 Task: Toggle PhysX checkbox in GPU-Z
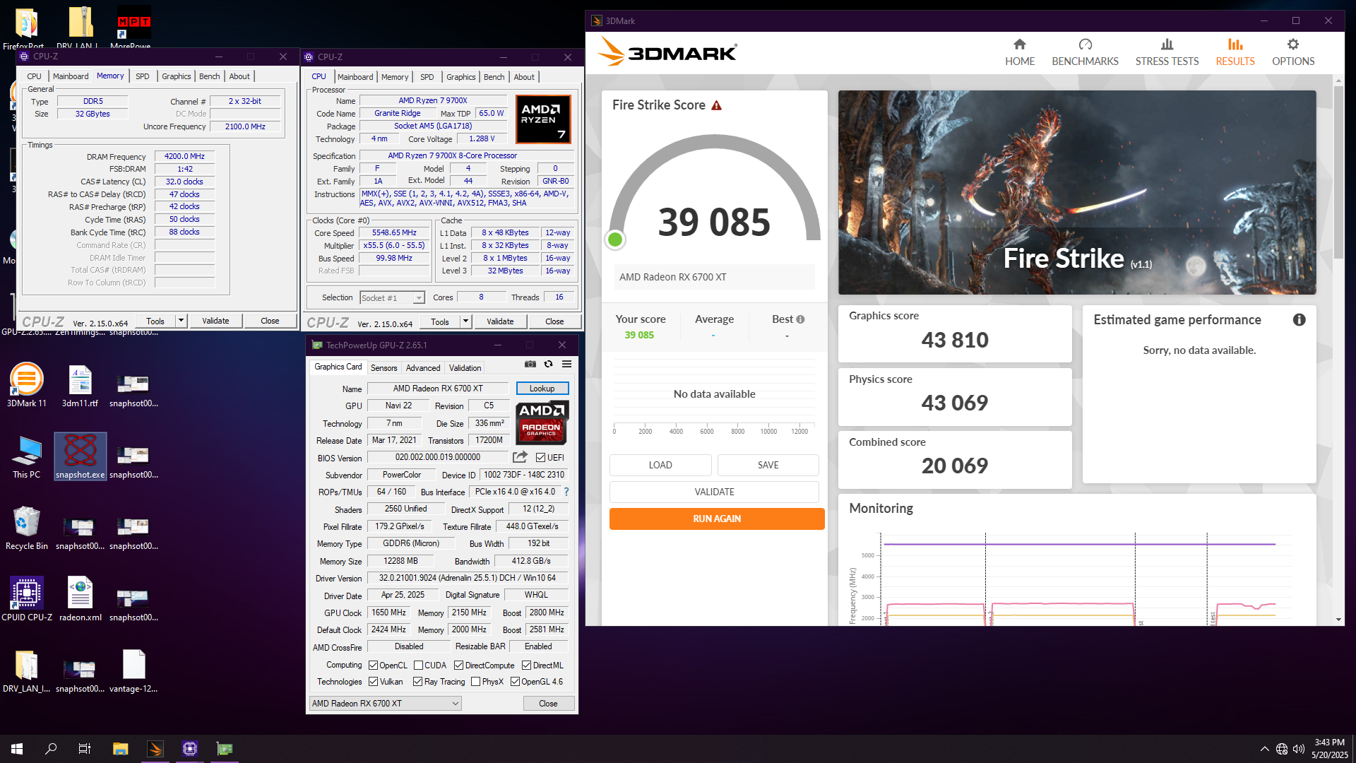[x=475, y=682]
